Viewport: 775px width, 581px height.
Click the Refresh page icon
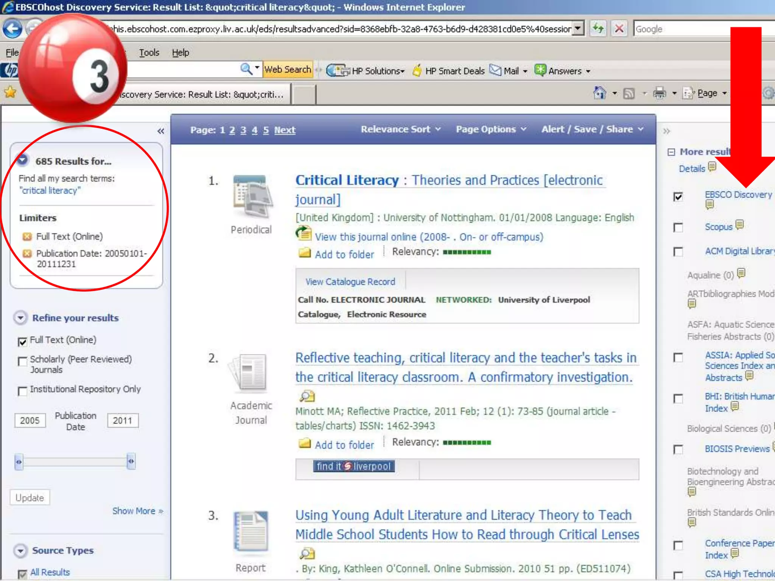click(x=598, y=28)
